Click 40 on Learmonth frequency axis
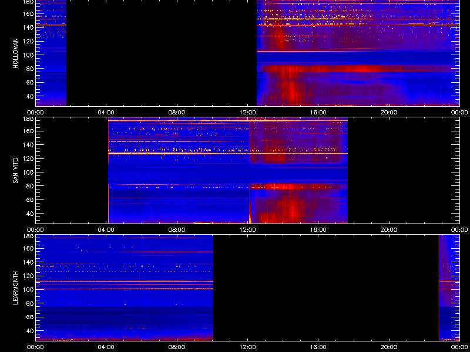The image size is (470, 352). pos(29,331)
